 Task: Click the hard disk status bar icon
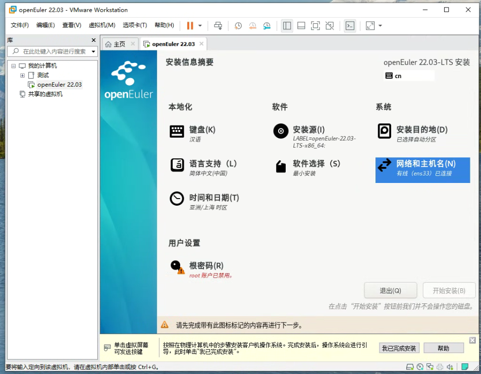click(x=410, y=366)
